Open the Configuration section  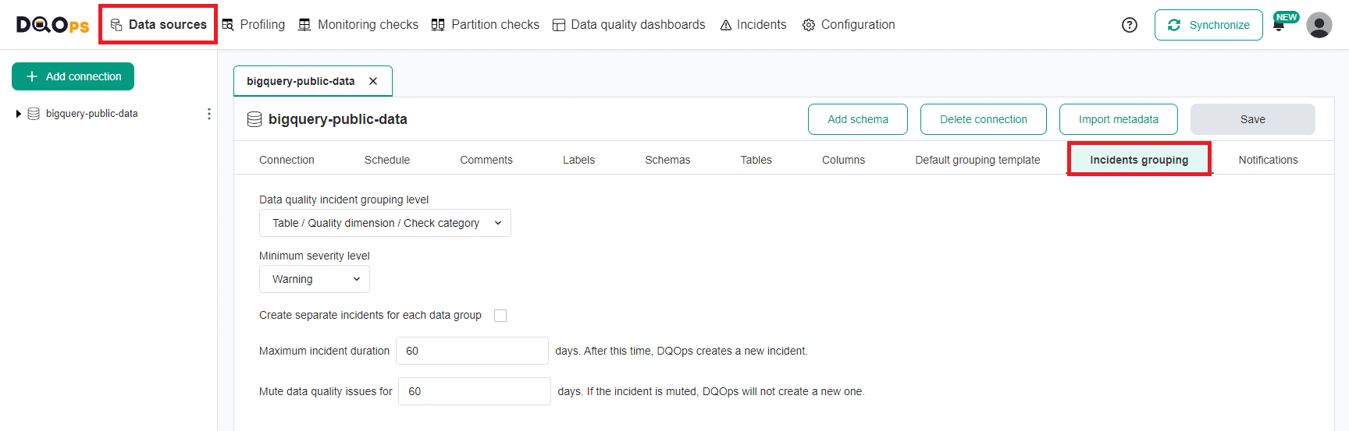point(849,24)
